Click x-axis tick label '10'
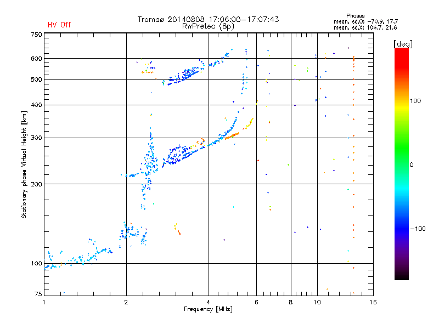439x329 pixels. point(317,302)
